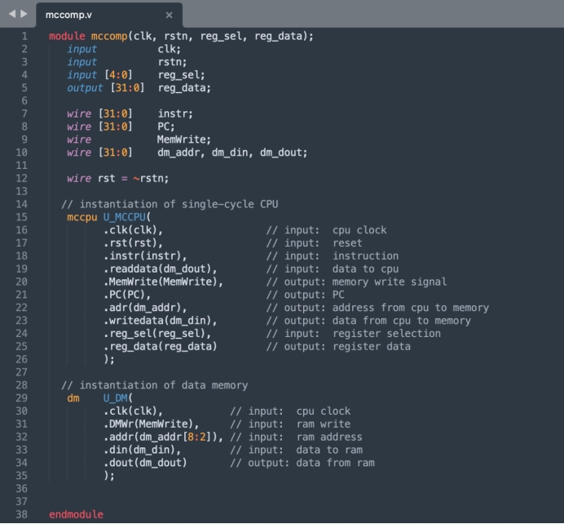Click line number 29 in the gutter

click(x=22, y=398)
